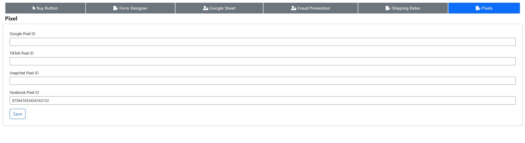Select the Snapchat Pixel ID text box
Image resolution: width=525 pixels, height=143 pixels.
[x=262, y=81]
